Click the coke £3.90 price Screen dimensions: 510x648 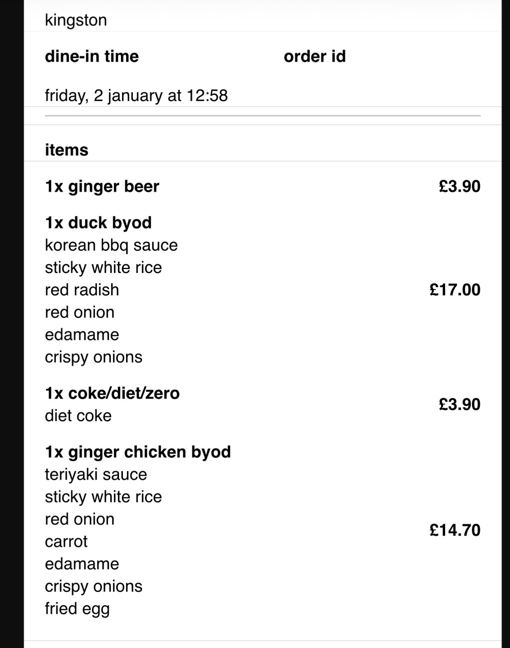(x=459, y=404)
